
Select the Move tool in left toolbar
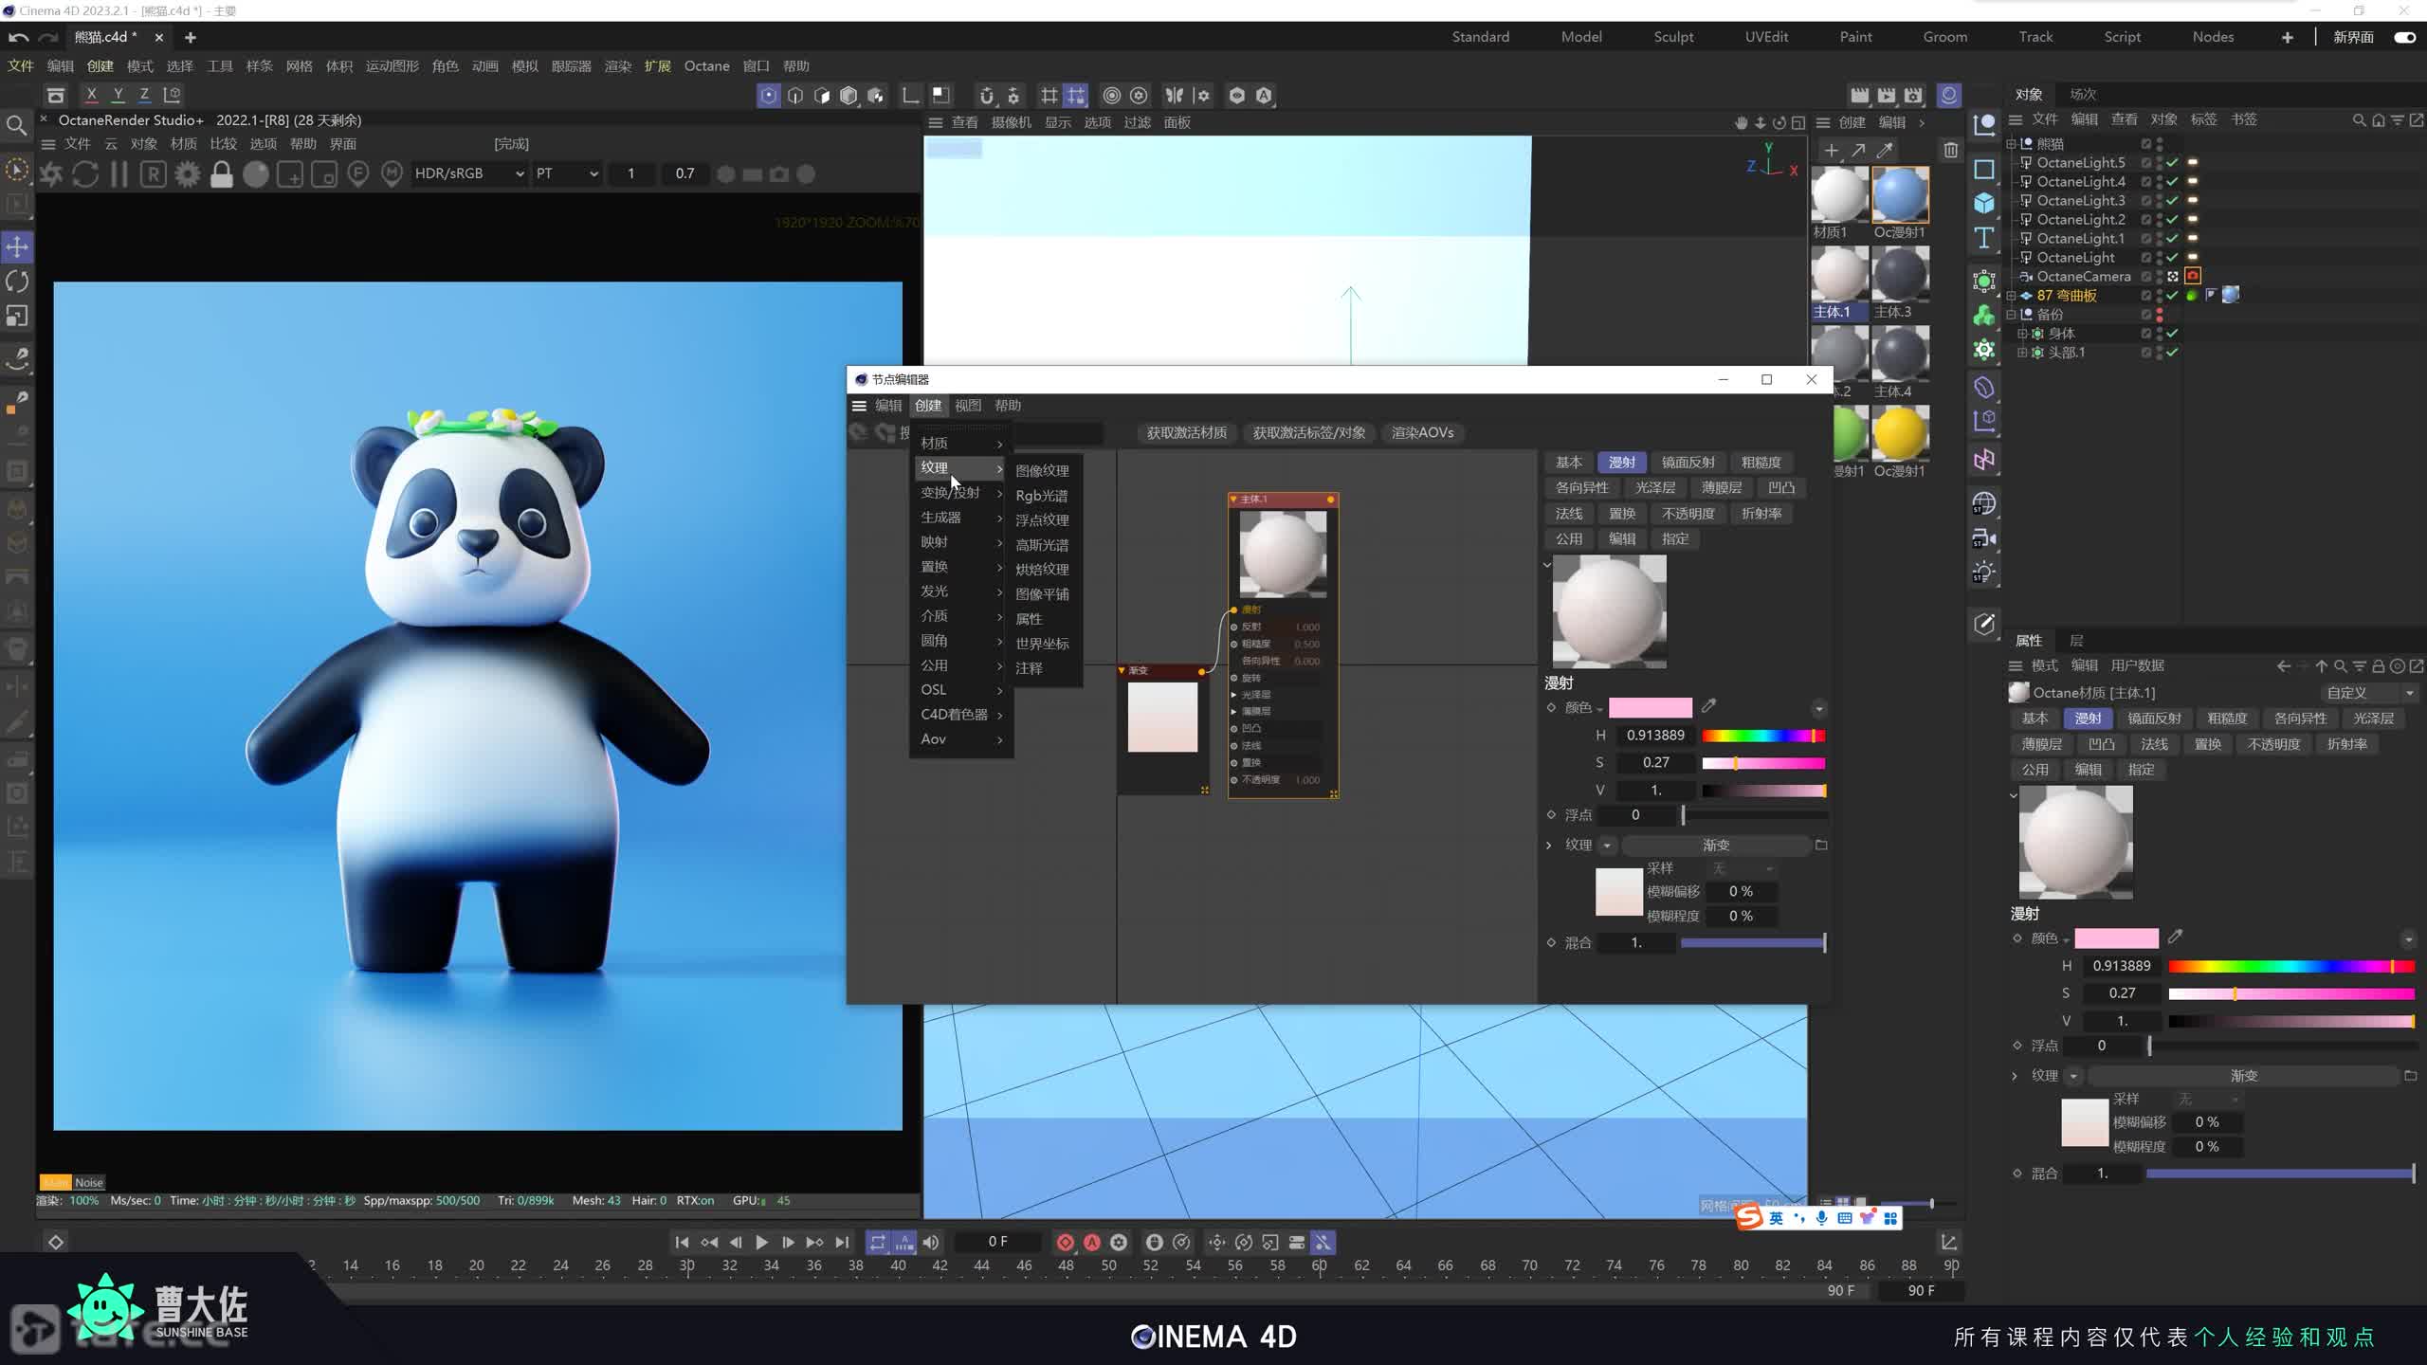tap(17, 247)
